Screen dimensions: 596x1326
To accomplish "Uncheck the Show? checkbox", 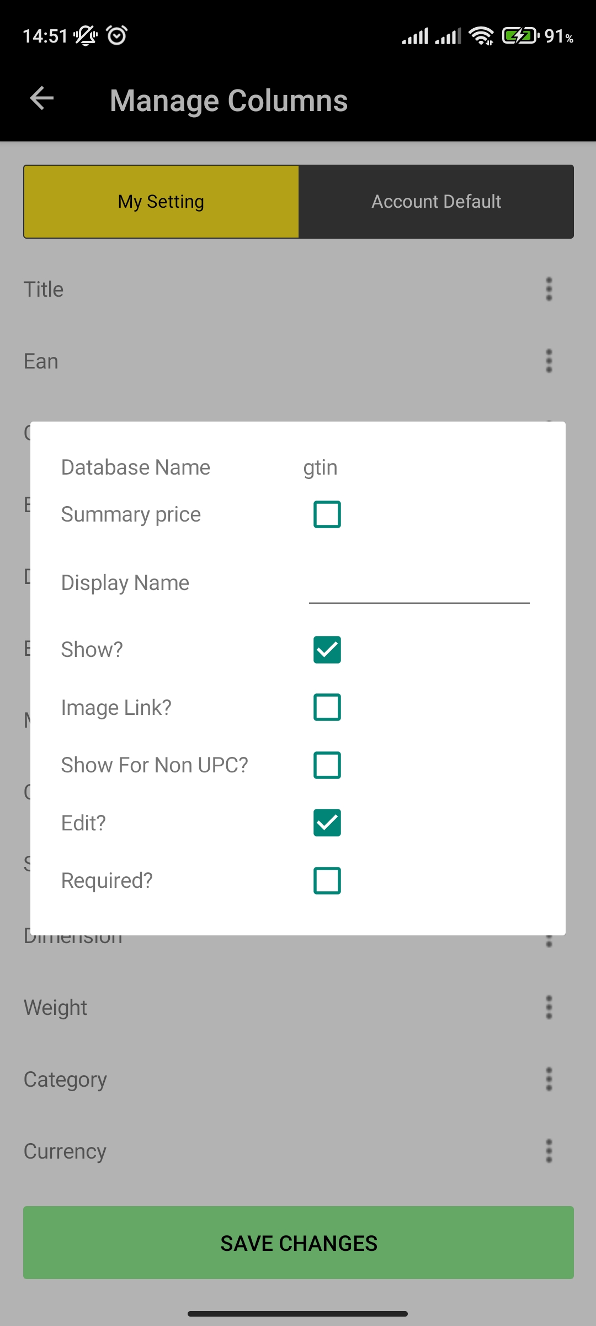I will (x=327, y=649).
